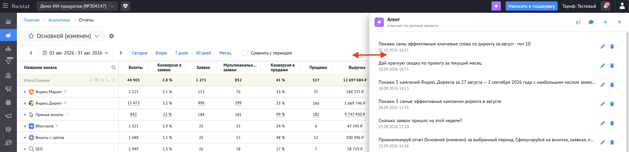This screenshot has height=152, width=629.
Task: Expand the Прямые визиты channel row
Action: pyautogui.click(x=25, y=115)
